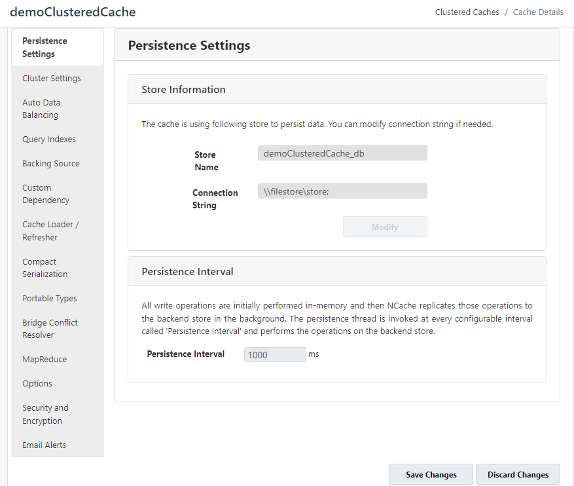Click the Connection String field
This screenshot has width=574, height=486.
point(342,191)
